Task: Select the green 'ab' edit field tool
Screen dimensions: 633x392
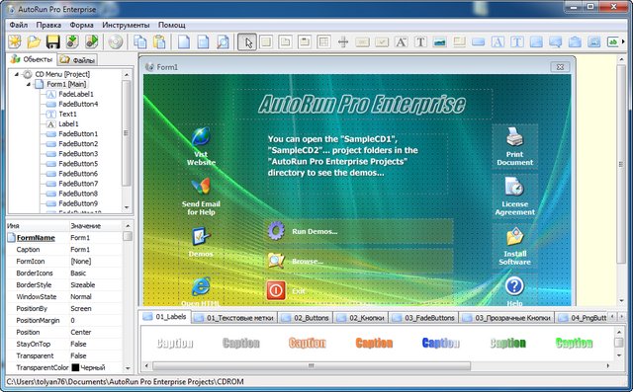Action: 613,41
